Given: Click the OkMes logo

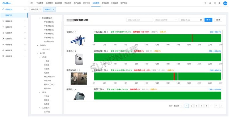Looking at the screenshot, I should [7, 3].
